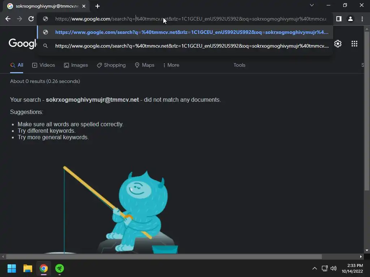Open a new tab with plus button
Viewport: 370px width, 277px height.
[98, 6]
